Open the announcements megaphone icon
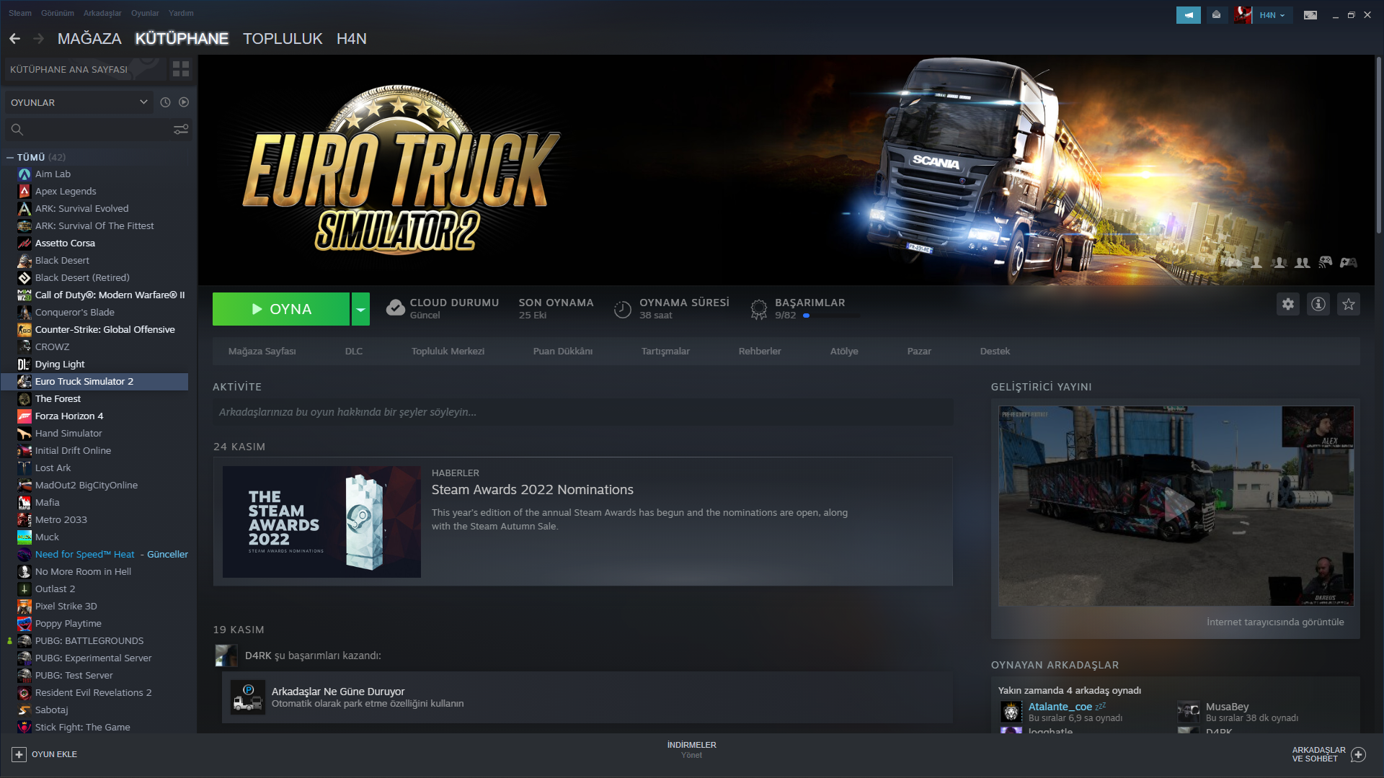 coord(1188,14)
